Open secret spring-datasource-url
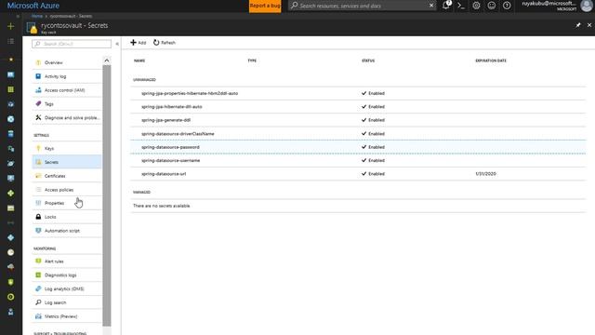The height and width of the screenshot is (335, 595). 358,174
